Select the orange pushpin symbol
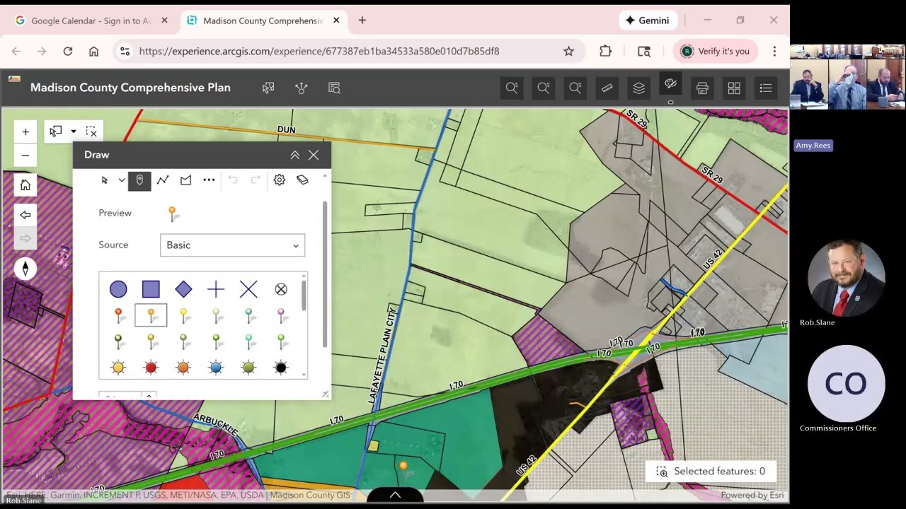Viewport: 906px width, 509px height. point(151,315)
